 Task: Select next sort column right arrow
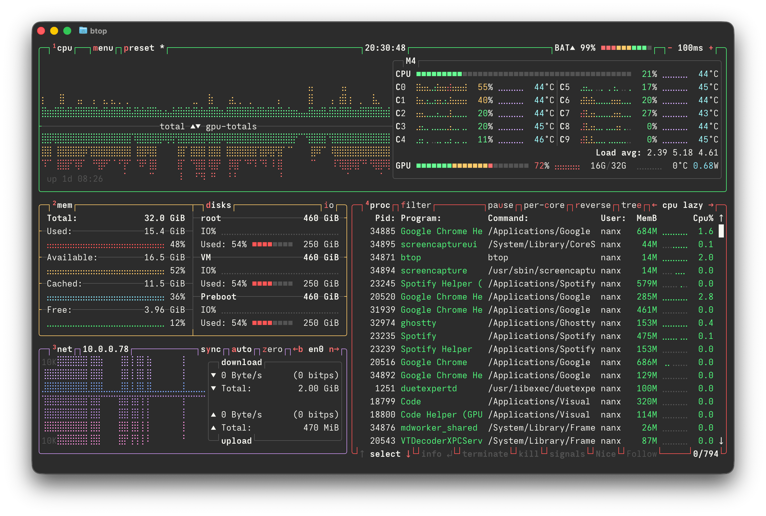[711, 205]
